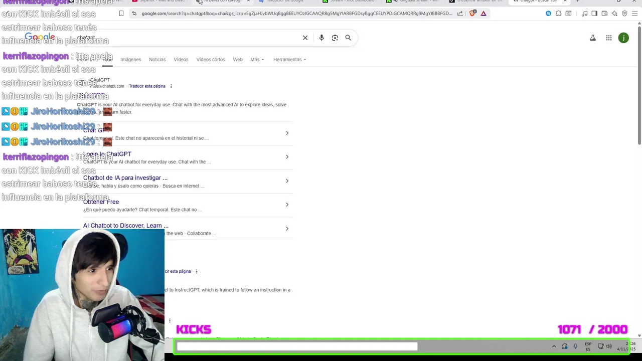Toggle the browser sidebar panel icon

(594, 14)
